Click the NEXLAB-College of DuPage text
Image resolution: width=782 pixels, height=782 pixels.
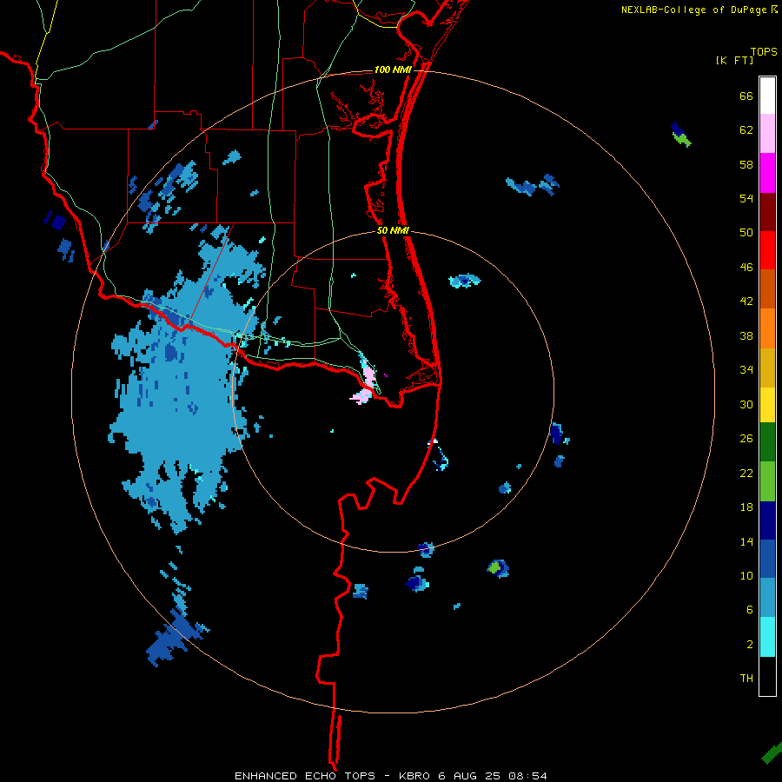click(693, 10)
